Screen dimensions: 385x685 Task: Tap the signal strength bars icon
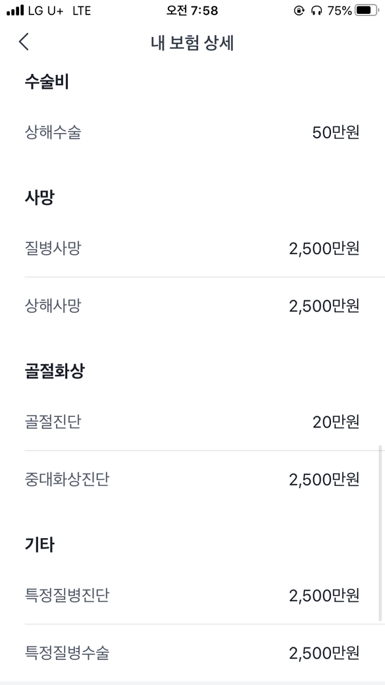[x=15, y=11]
